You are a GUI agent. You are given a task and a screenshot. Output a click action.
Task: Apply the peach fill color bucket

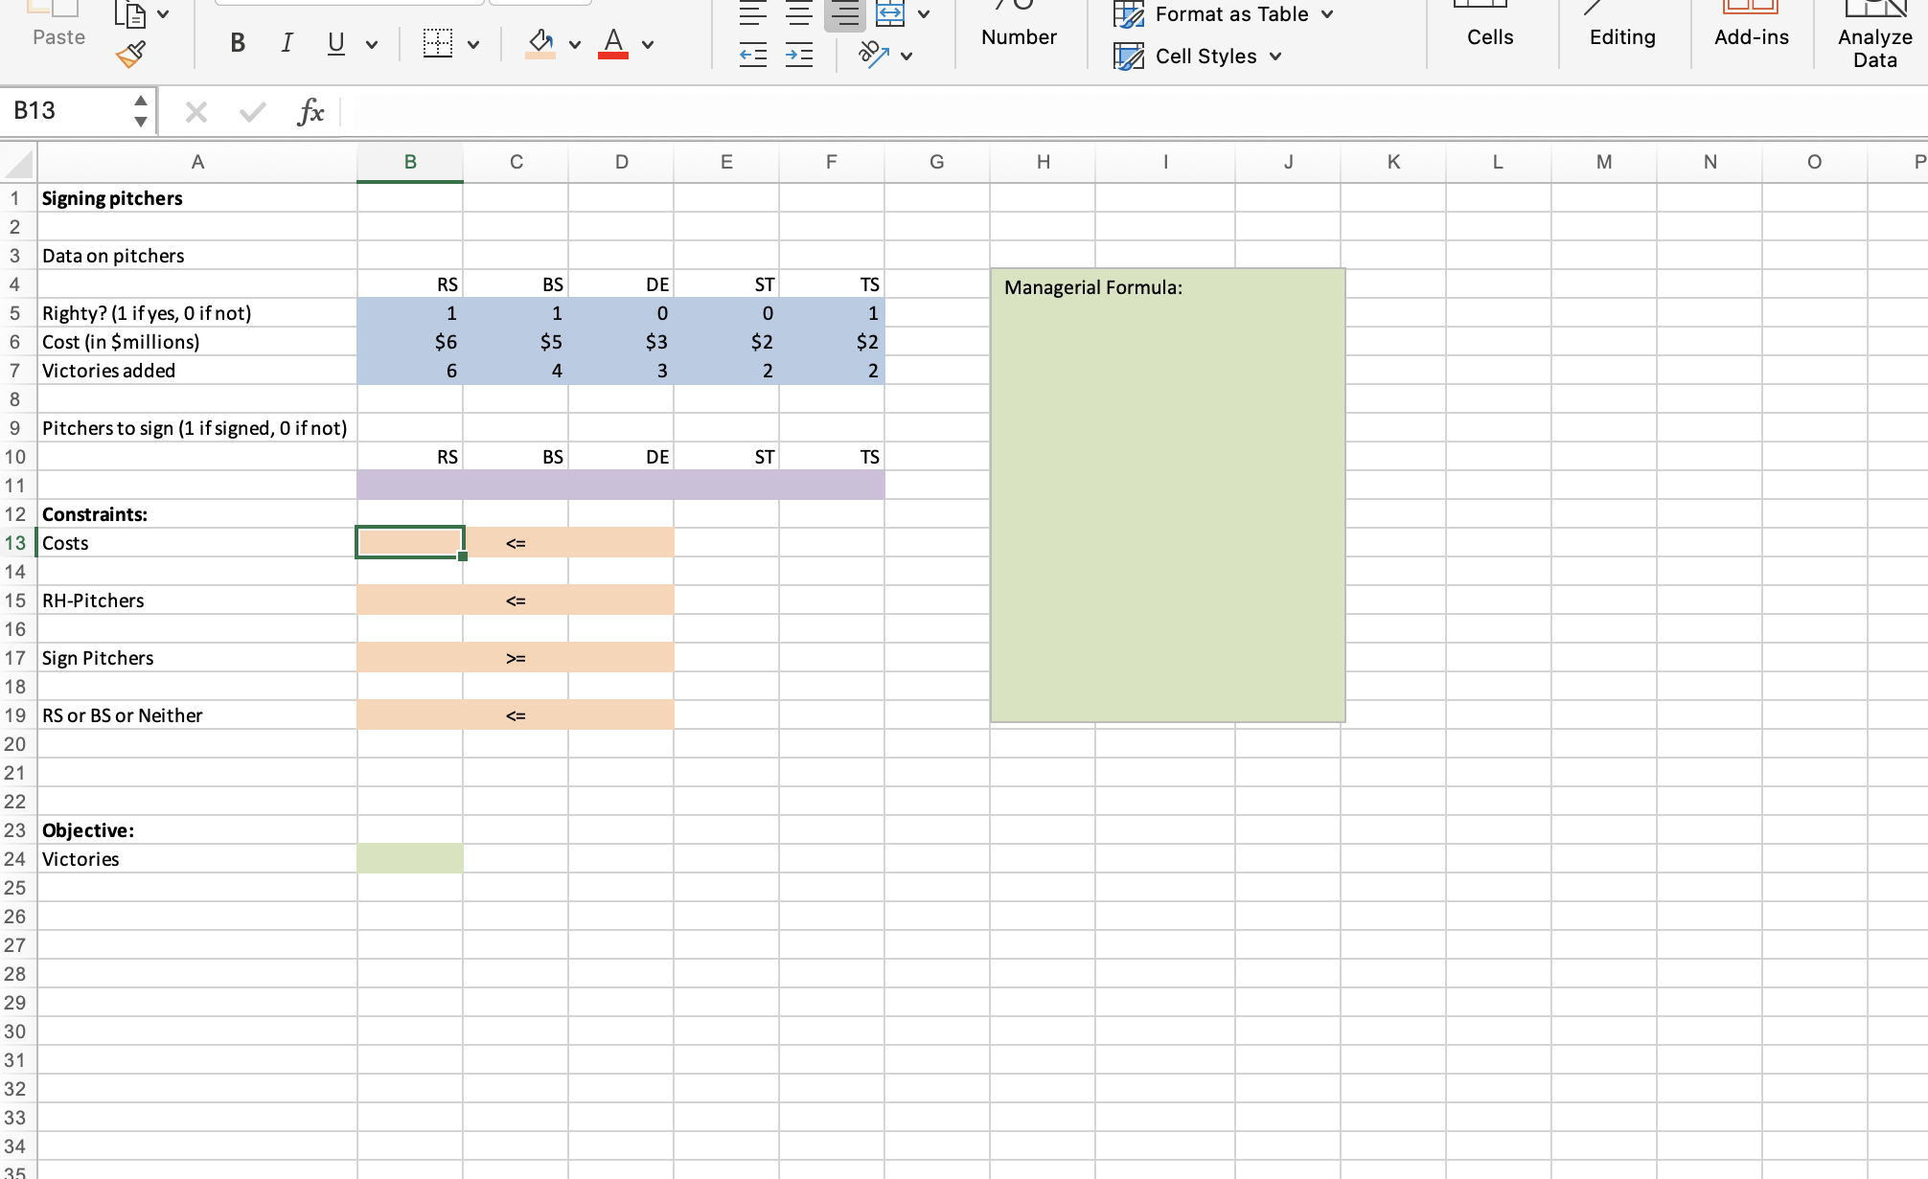point(540,43)
